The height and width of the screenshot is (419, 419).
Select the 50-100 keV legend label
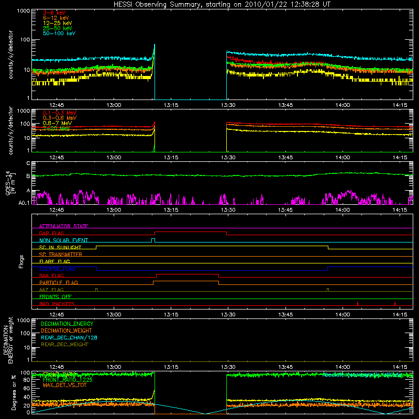click(x=59, y=34)
